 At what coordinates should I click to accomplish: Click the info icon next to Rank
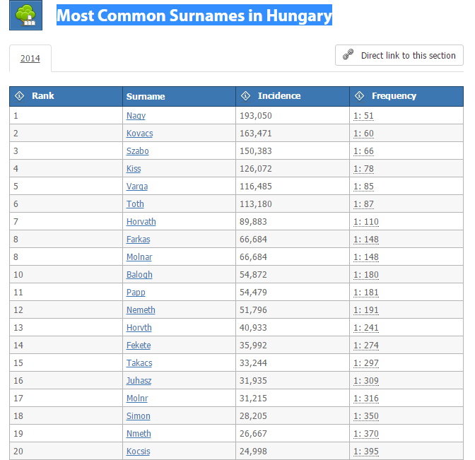19,95
